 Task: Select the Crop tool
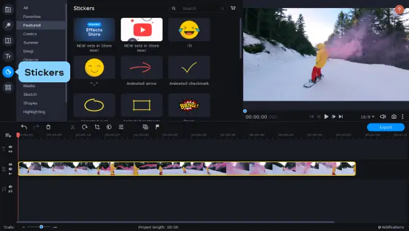[x=97, y=127]
